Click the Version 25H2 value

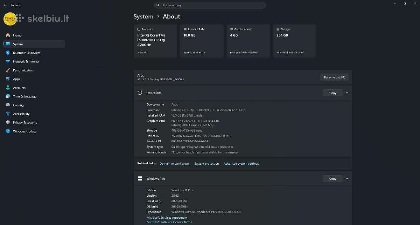click(175, 196)
